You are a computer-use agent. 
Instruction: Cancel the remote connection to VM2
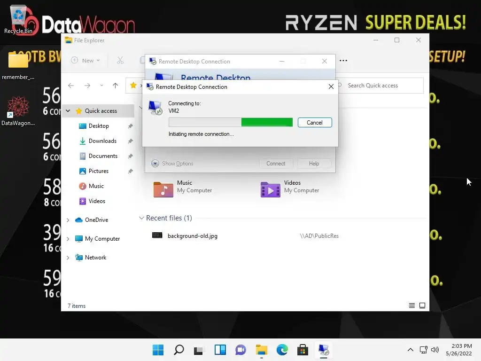point(315,123)
